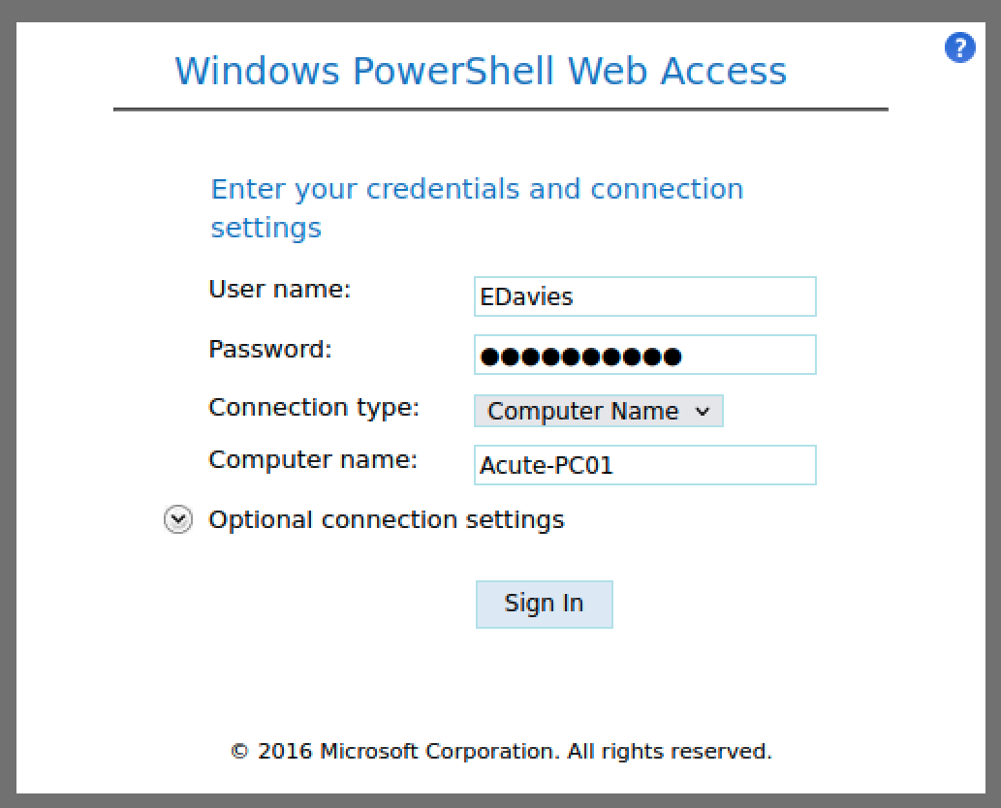Click the "User name:" label

[279, 289]
